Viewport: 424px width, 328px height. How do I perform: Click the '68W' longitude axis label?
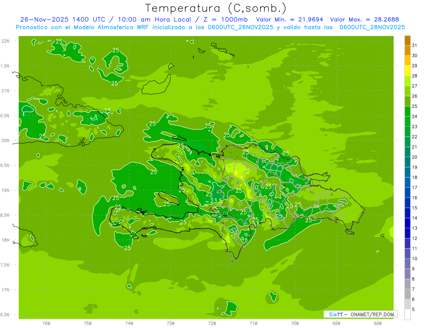378,323
